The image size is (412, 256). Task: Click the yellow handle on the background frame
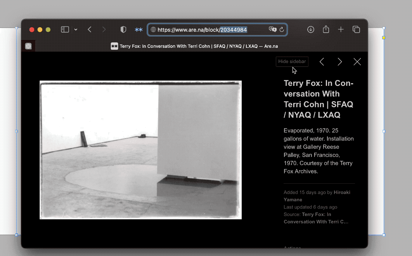(384, 38)
